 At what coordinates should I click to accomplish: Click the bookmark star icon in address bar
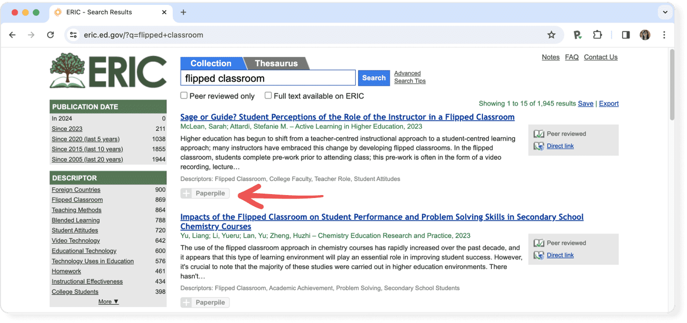tap(551, 35)
